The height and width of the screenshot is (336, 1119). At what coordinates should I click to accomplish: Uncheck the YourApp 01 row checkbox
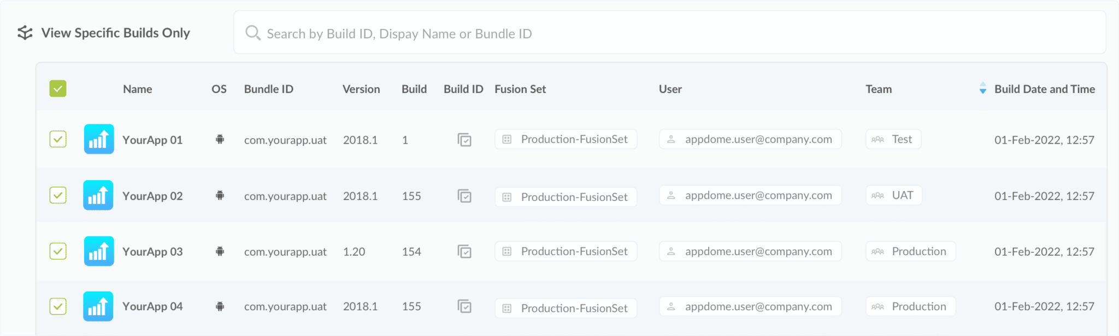(x=58, y=139)
